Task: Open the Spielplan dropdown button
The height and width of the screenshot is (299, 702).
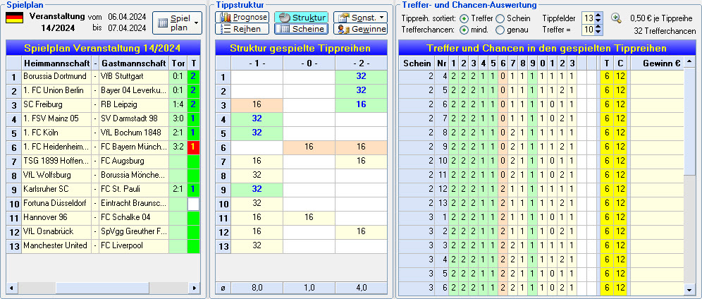Action: tap(178, 23)
